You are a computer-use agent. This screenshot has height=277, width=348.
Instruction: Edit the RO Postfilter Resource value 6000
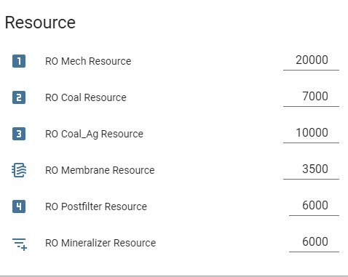314,206
